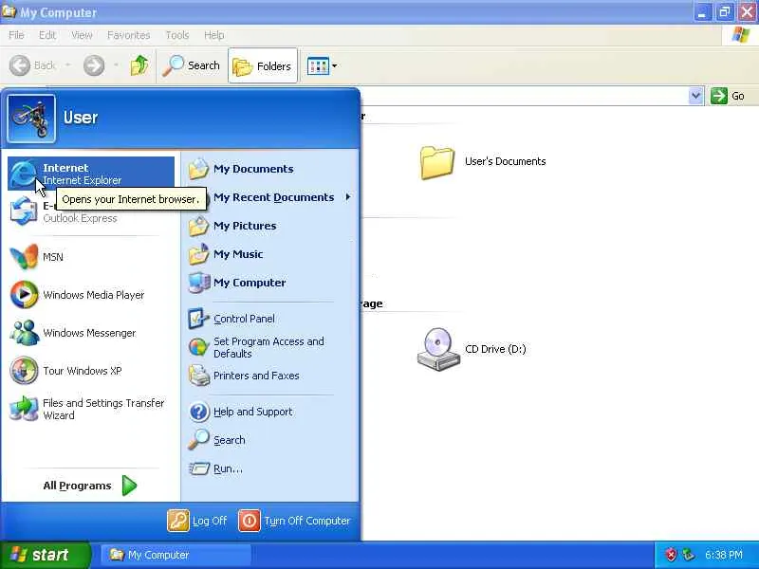Click red security shield tray icon
The image size is (759, 569).
[x=671, y=555]
